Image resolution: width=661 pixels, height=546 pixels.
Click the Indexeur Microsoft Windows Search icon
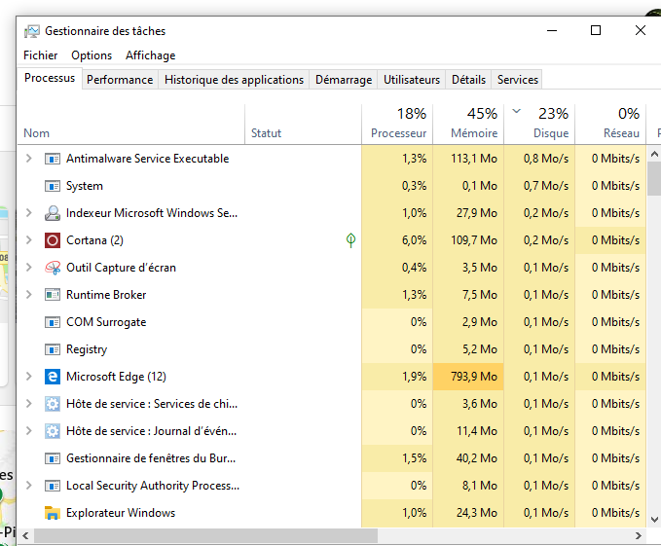tap(53, 213)
